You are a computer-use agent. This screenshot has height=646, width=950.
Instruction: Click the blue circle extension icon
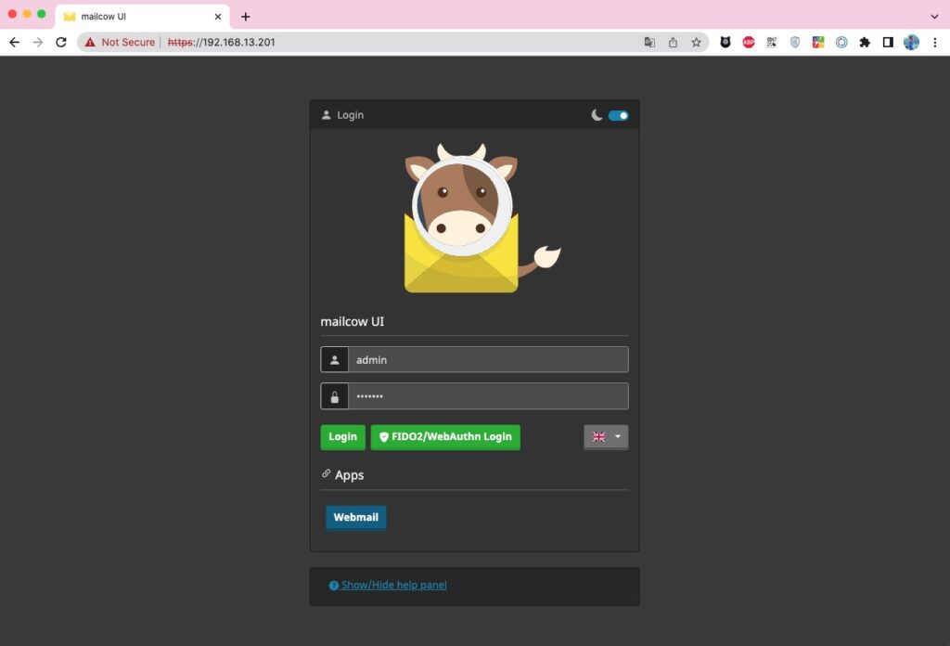pos(841,43)
